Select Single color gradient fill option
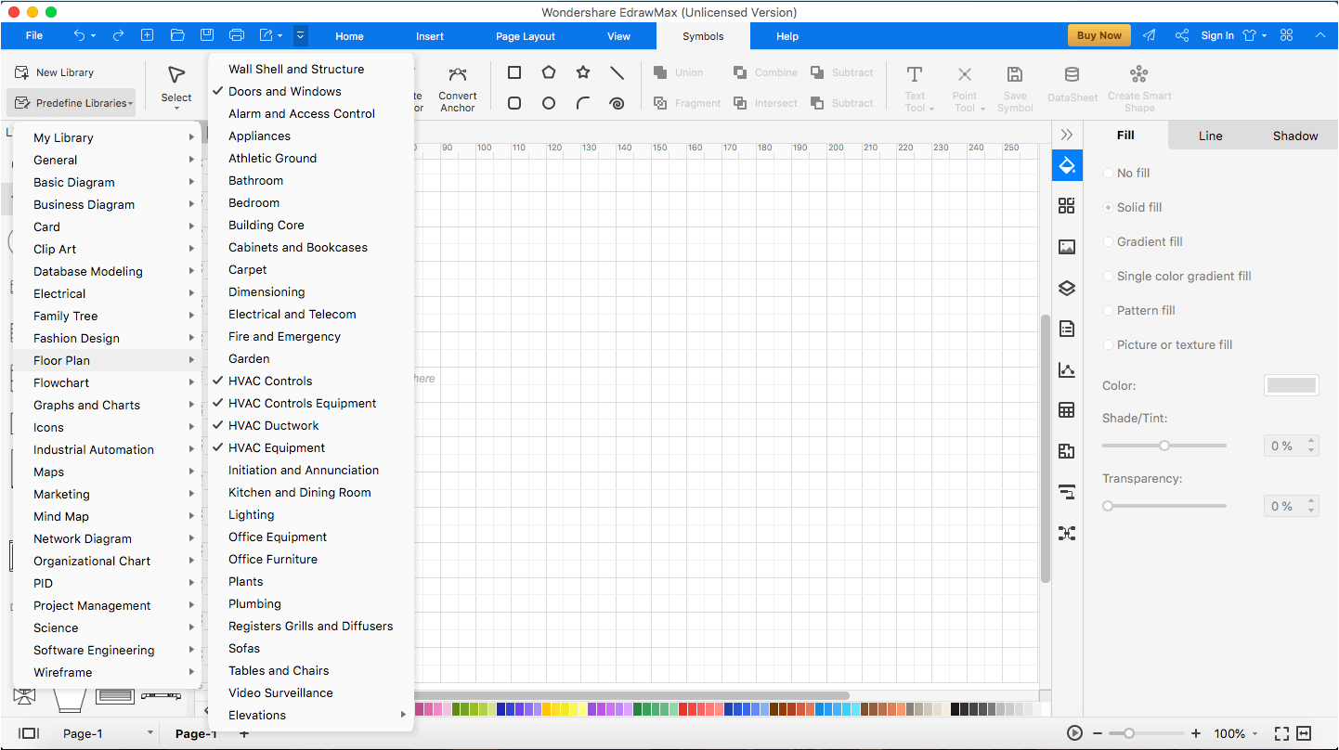The image size is (1339, 750). 1108,276
